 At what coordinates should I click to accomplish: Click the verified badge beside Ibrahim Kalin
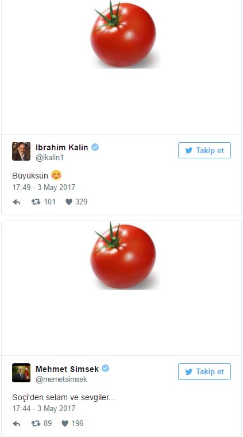(x=95, y=147)
